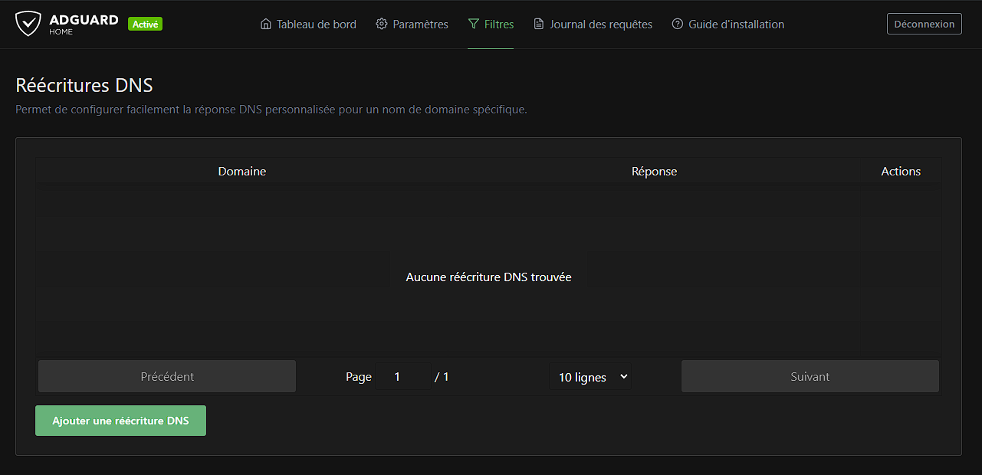
Task: Sort by the Domaine column header
Action: [x=242, y=171]
